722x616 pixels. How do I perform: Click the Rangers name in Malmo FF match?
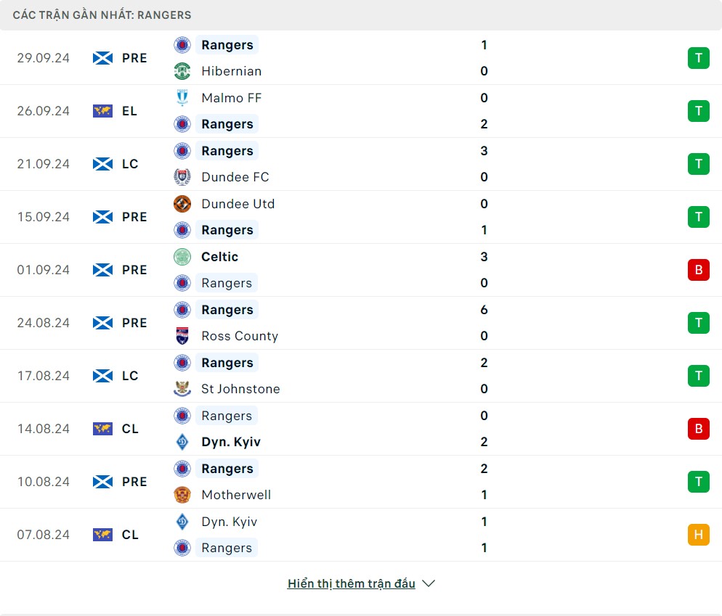(x=227, y=124)
